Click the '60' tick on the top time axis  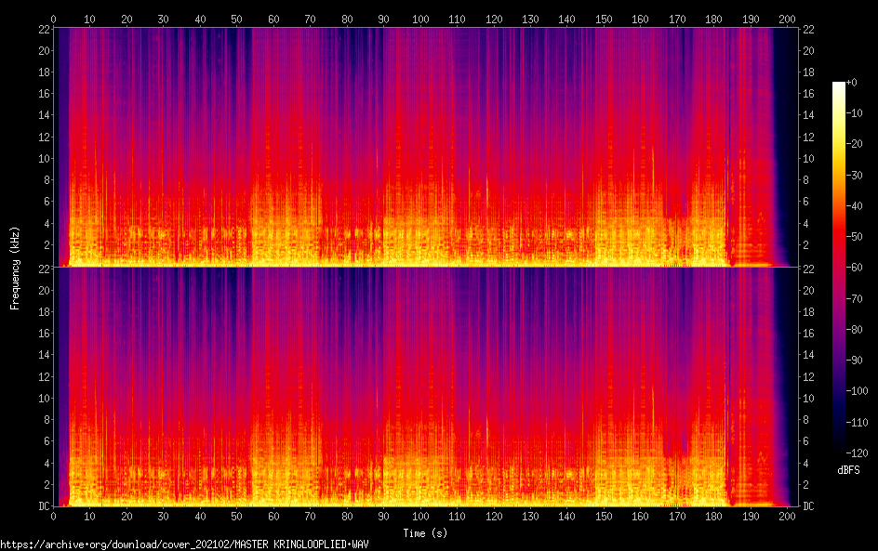273,19
